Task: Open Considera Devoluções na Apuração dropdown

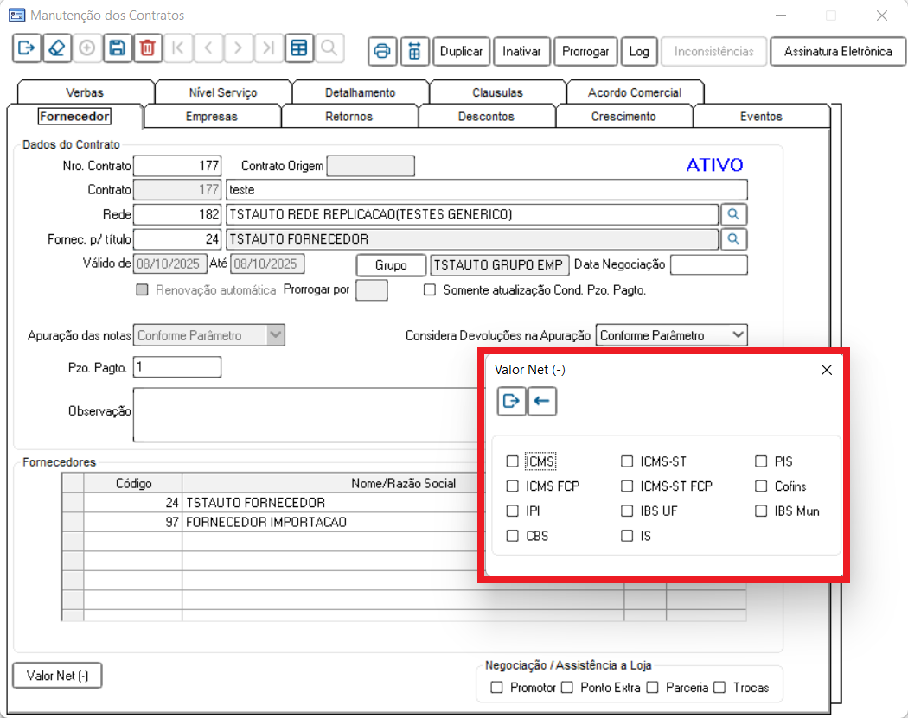Action: pos(738,335)
